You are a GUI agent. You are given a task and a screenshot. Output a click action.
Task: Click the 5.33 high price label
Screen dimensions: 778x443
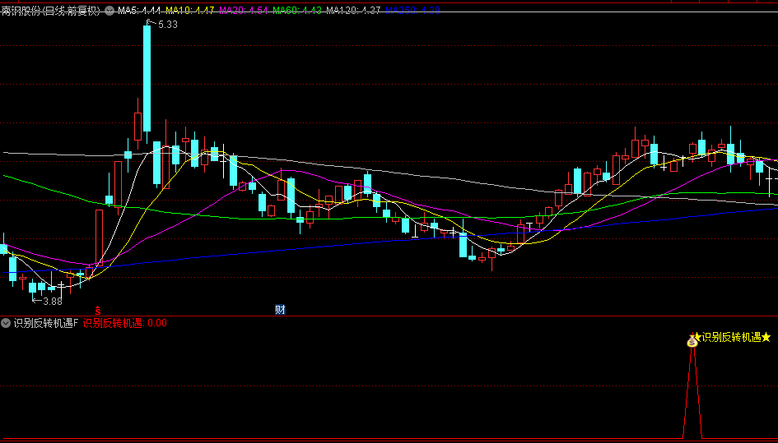(x=168, y=25)
